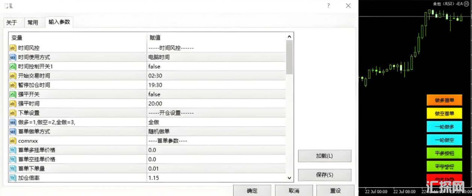Screen dimensions: 472x196
Task: Click the double-value icon beside 首单下单量
Action: click(x=13, y=169)
